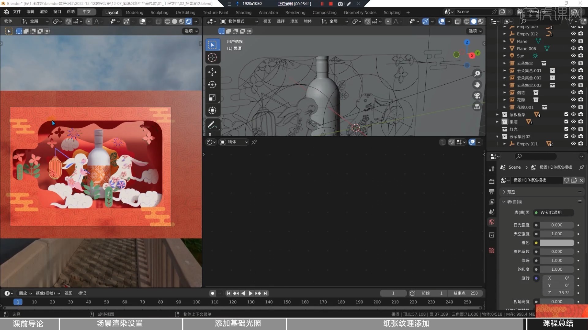
Task: Click W-初代通用 surface shader button
Action: click(x=554, y=212)
